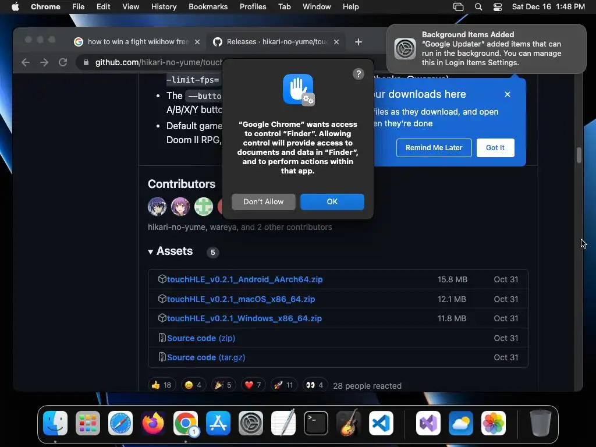Viewport: 596px width, 447px height.
Task: Open Firefox from the Dock
Action: click(x=153, y=423)
